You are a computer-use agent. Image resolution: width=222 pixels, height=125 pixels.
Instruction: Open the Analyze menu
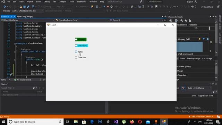(x=63, y=2)
